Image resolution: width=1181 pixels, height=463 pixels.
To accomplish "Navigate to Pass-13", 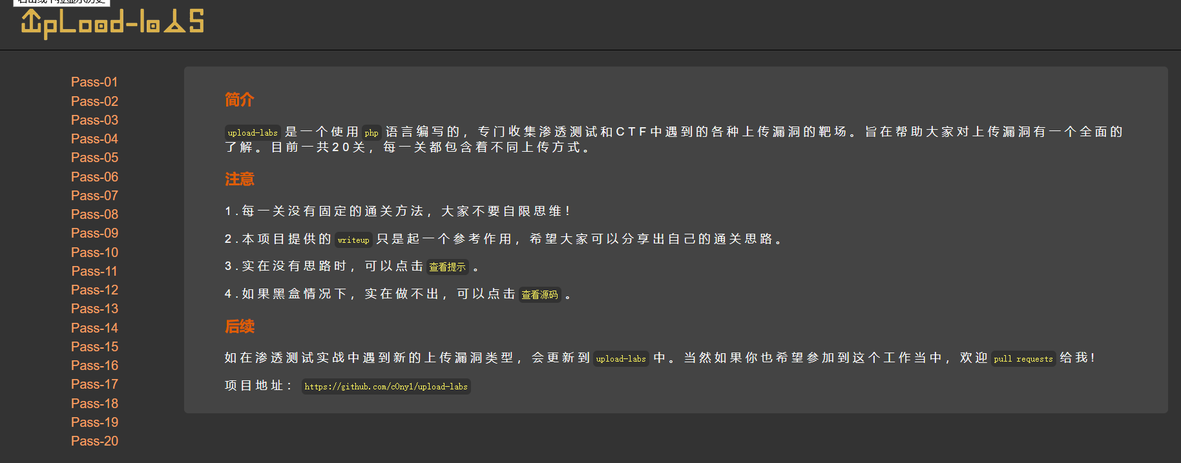I will pyautogui.click(x=94, y=309).
